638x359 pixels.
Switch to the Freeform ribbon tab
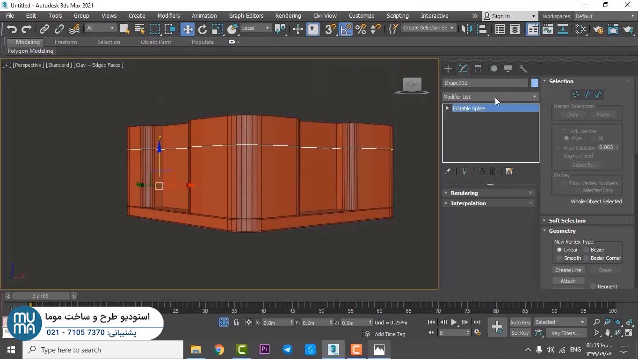click(x=65, y=42)
